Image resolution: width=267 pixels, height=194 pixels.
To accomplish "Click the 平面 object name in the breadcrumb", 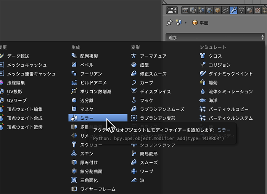I will (x=205, y=23).
